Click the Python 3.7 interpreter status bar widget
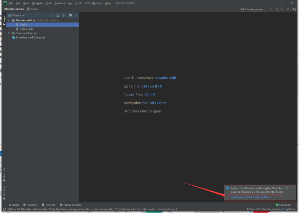 pyautogui.click(x=271, y=209)
